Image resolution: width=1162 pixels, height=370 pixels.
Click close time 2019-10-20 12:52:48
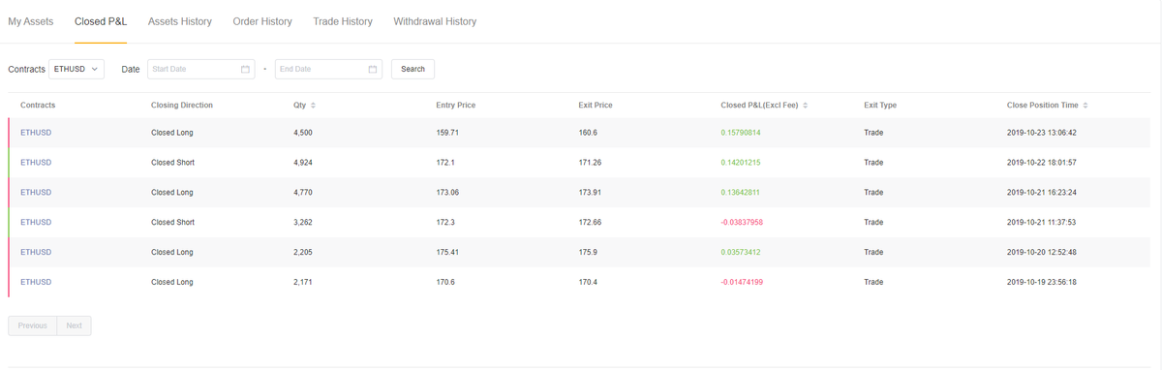[x=1042, y=252]
